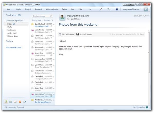The width and height of the screenshot is (154, 113).
Task: Open mary.north@live.com account dropdown
Action: pos(132,9)
